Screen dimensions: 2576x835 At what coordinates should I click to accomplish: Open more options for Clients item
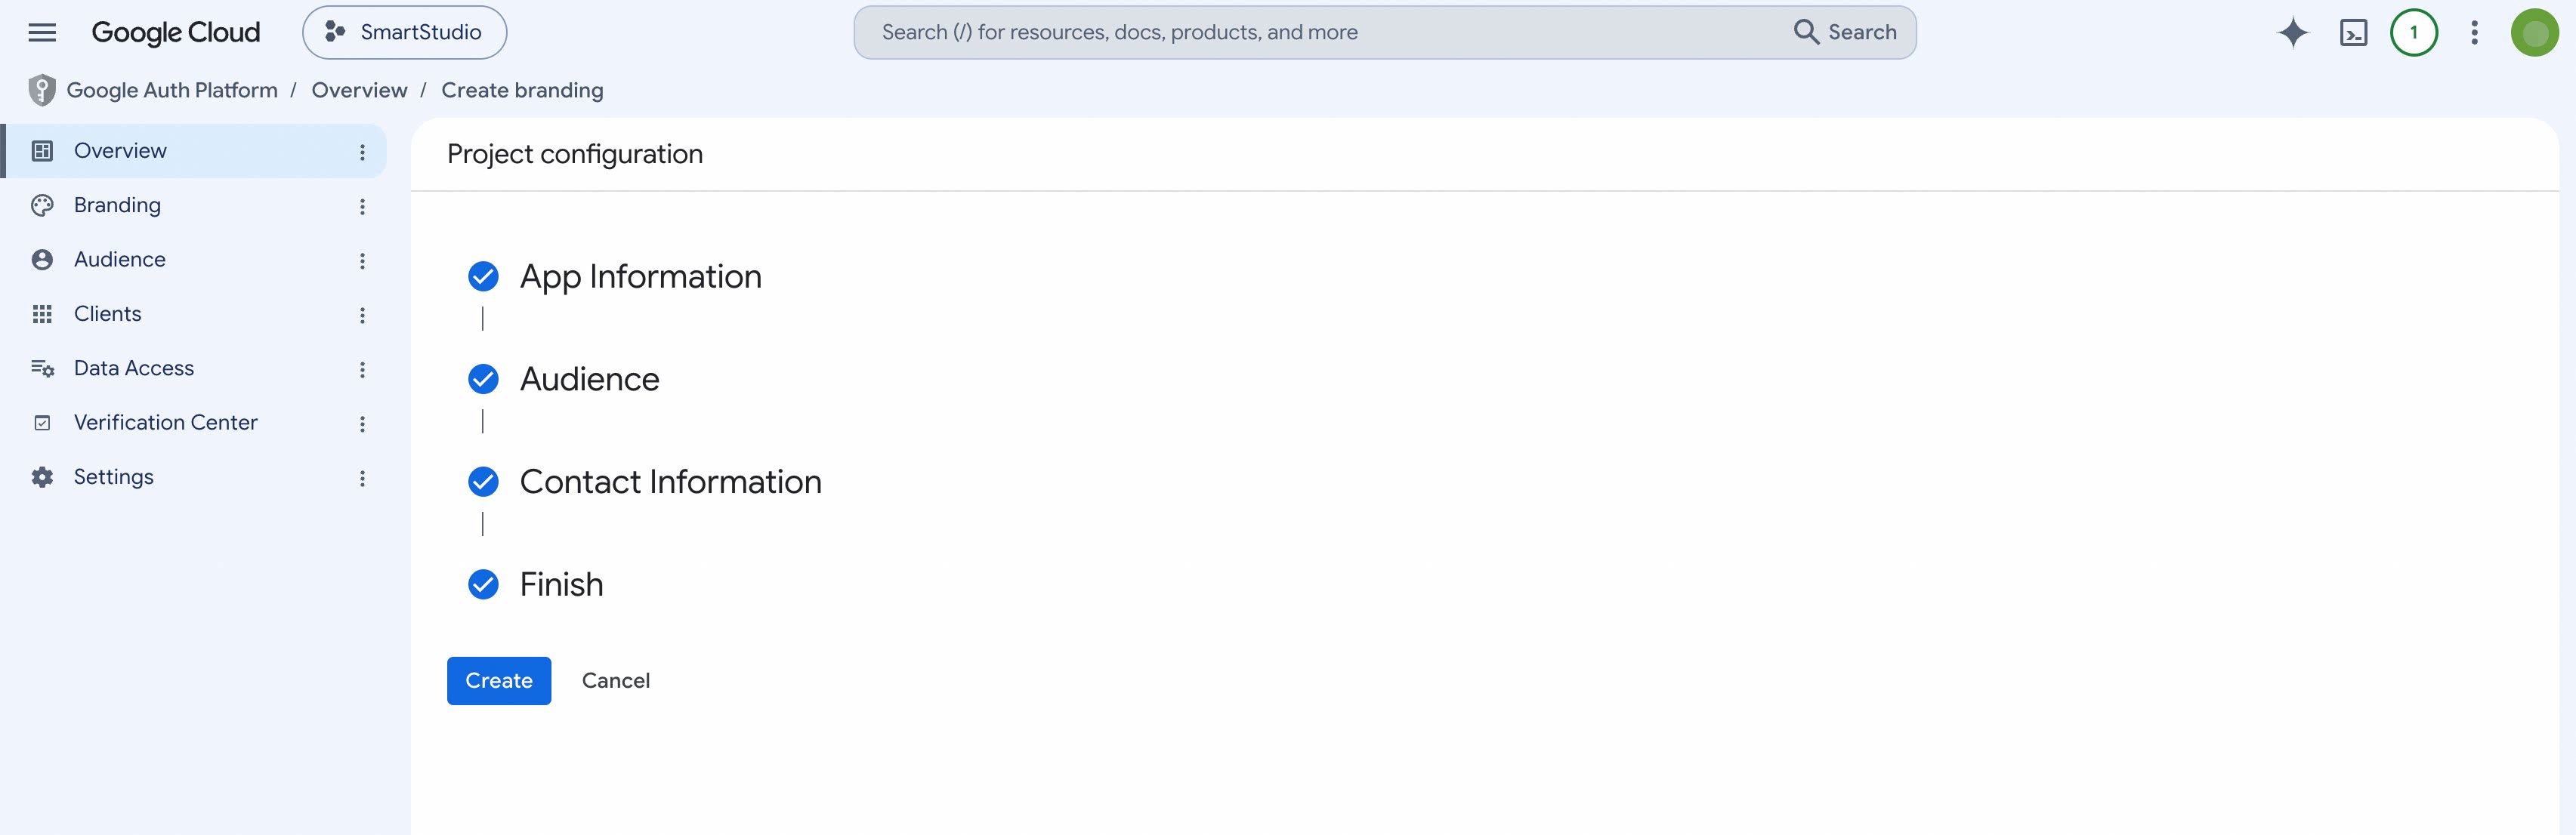click(x=362, y=315)
